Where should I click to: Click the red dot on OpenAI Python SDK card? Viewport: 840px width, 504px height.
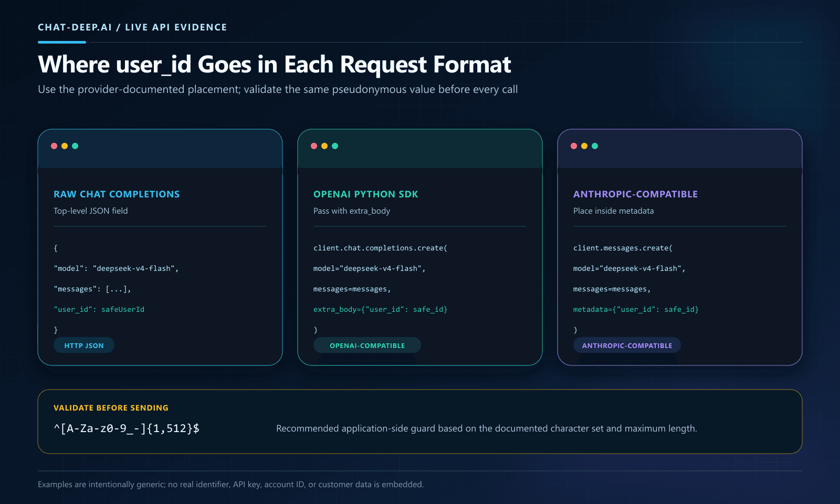coord(314,146)
